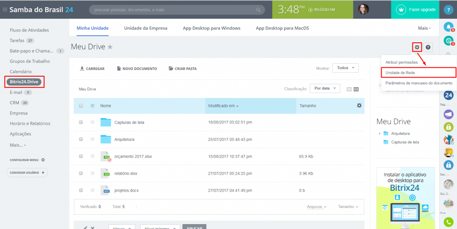Open the hamburger menu beside Samba do Brasil

click(4, 10)
